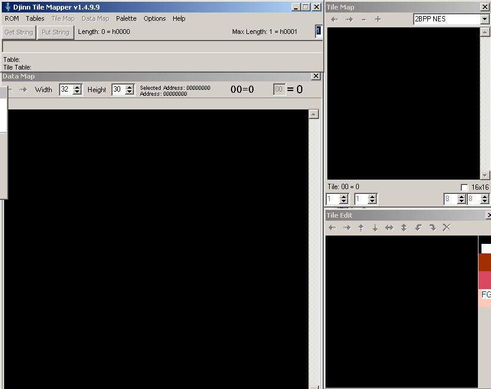Click the Tile Edit black drawing canvas
The width and height of the screenshot is (491, 389).
pos(402,312)
